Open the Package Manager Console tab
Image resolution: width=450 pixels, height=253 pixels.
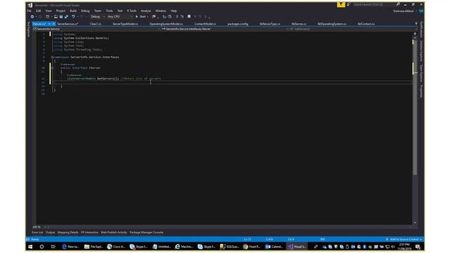click(146, 233)
